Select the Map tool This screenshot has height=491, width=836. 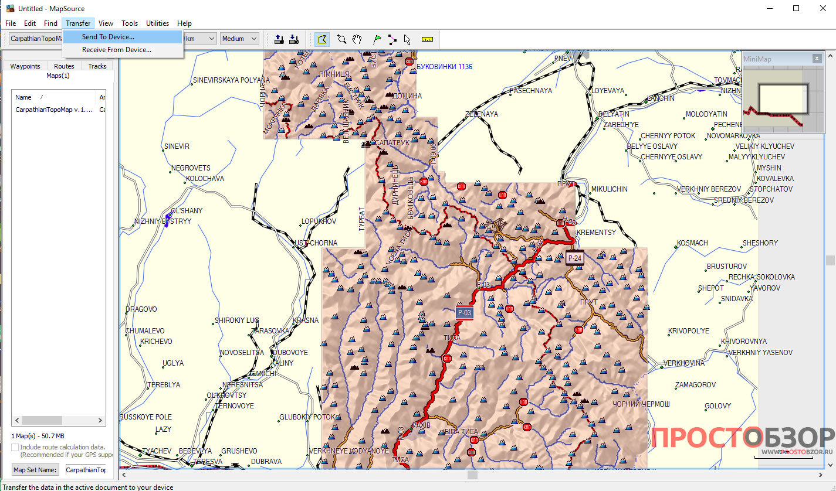pos(321,39)
